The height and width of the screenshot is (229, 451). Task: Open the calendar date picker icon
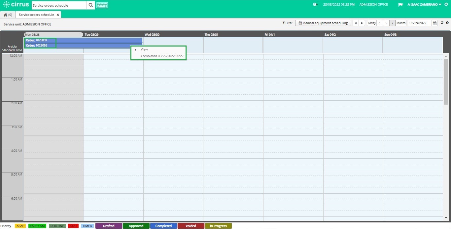tap(435, 23)
